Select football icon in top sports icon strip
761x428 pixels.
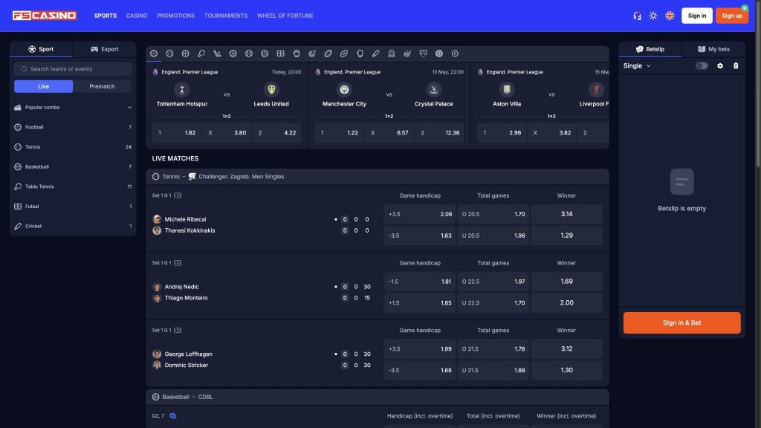pyautogui.click(x=154, y=53)
